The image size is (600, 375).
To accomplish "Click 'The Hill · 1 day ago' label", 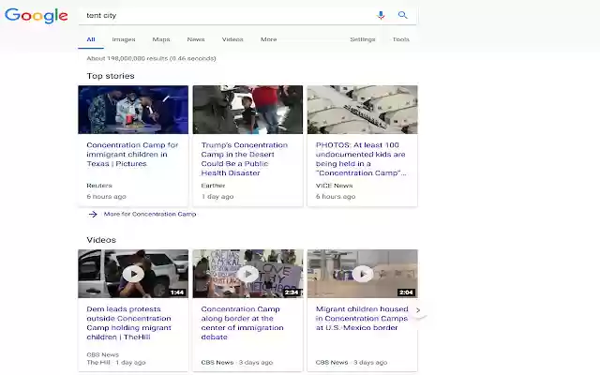I will pos(116,363).
